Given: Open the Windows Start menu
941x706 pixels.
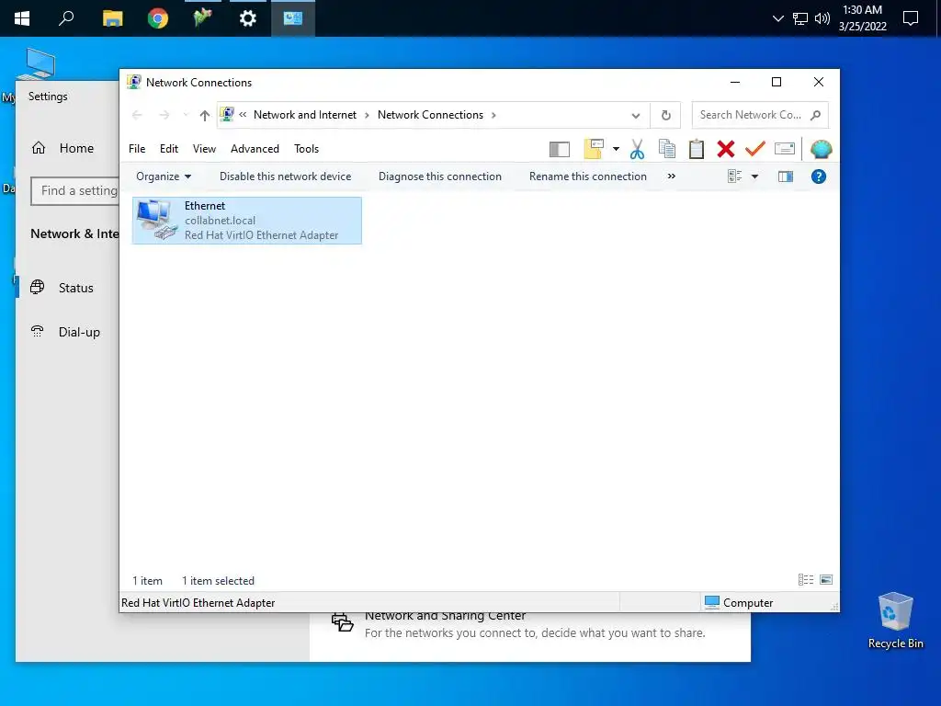Looking at the screenshot, I should point(22,18).
